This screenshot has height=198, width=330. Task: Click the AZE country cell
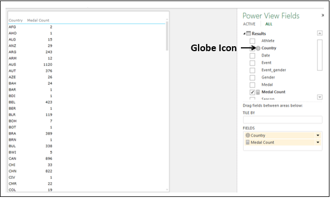coord(12,77)
